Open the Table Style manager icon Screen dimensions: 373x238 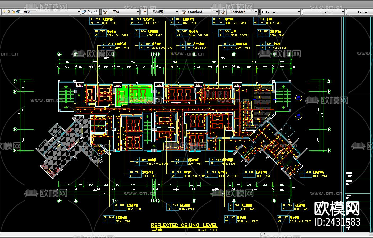[x=183, y=12]
